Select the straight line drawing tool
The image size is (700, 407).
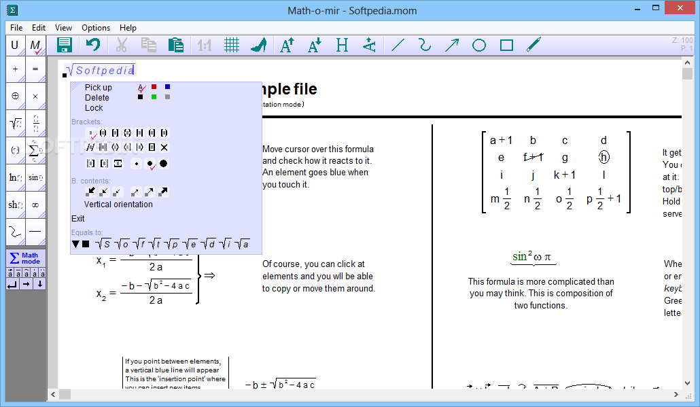[x=398, y=45]
